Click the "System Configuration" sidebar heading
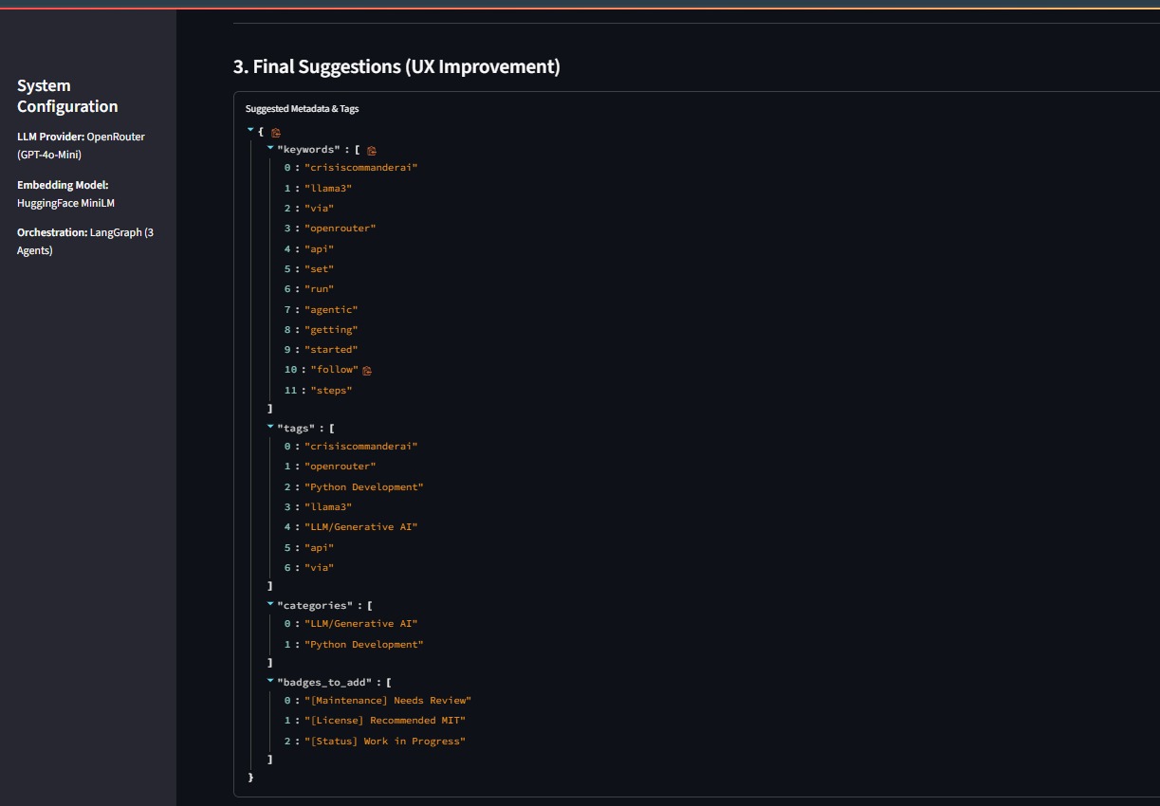Viewport: 1160px width, 806px height. 66,95
